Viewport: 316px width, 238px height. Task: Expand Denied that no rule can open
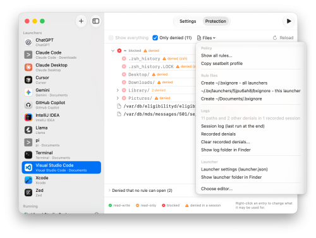coord(109,191)
